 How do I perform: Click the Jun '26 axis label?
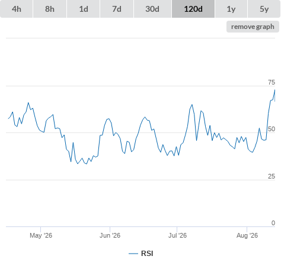[x=110, y=235]
